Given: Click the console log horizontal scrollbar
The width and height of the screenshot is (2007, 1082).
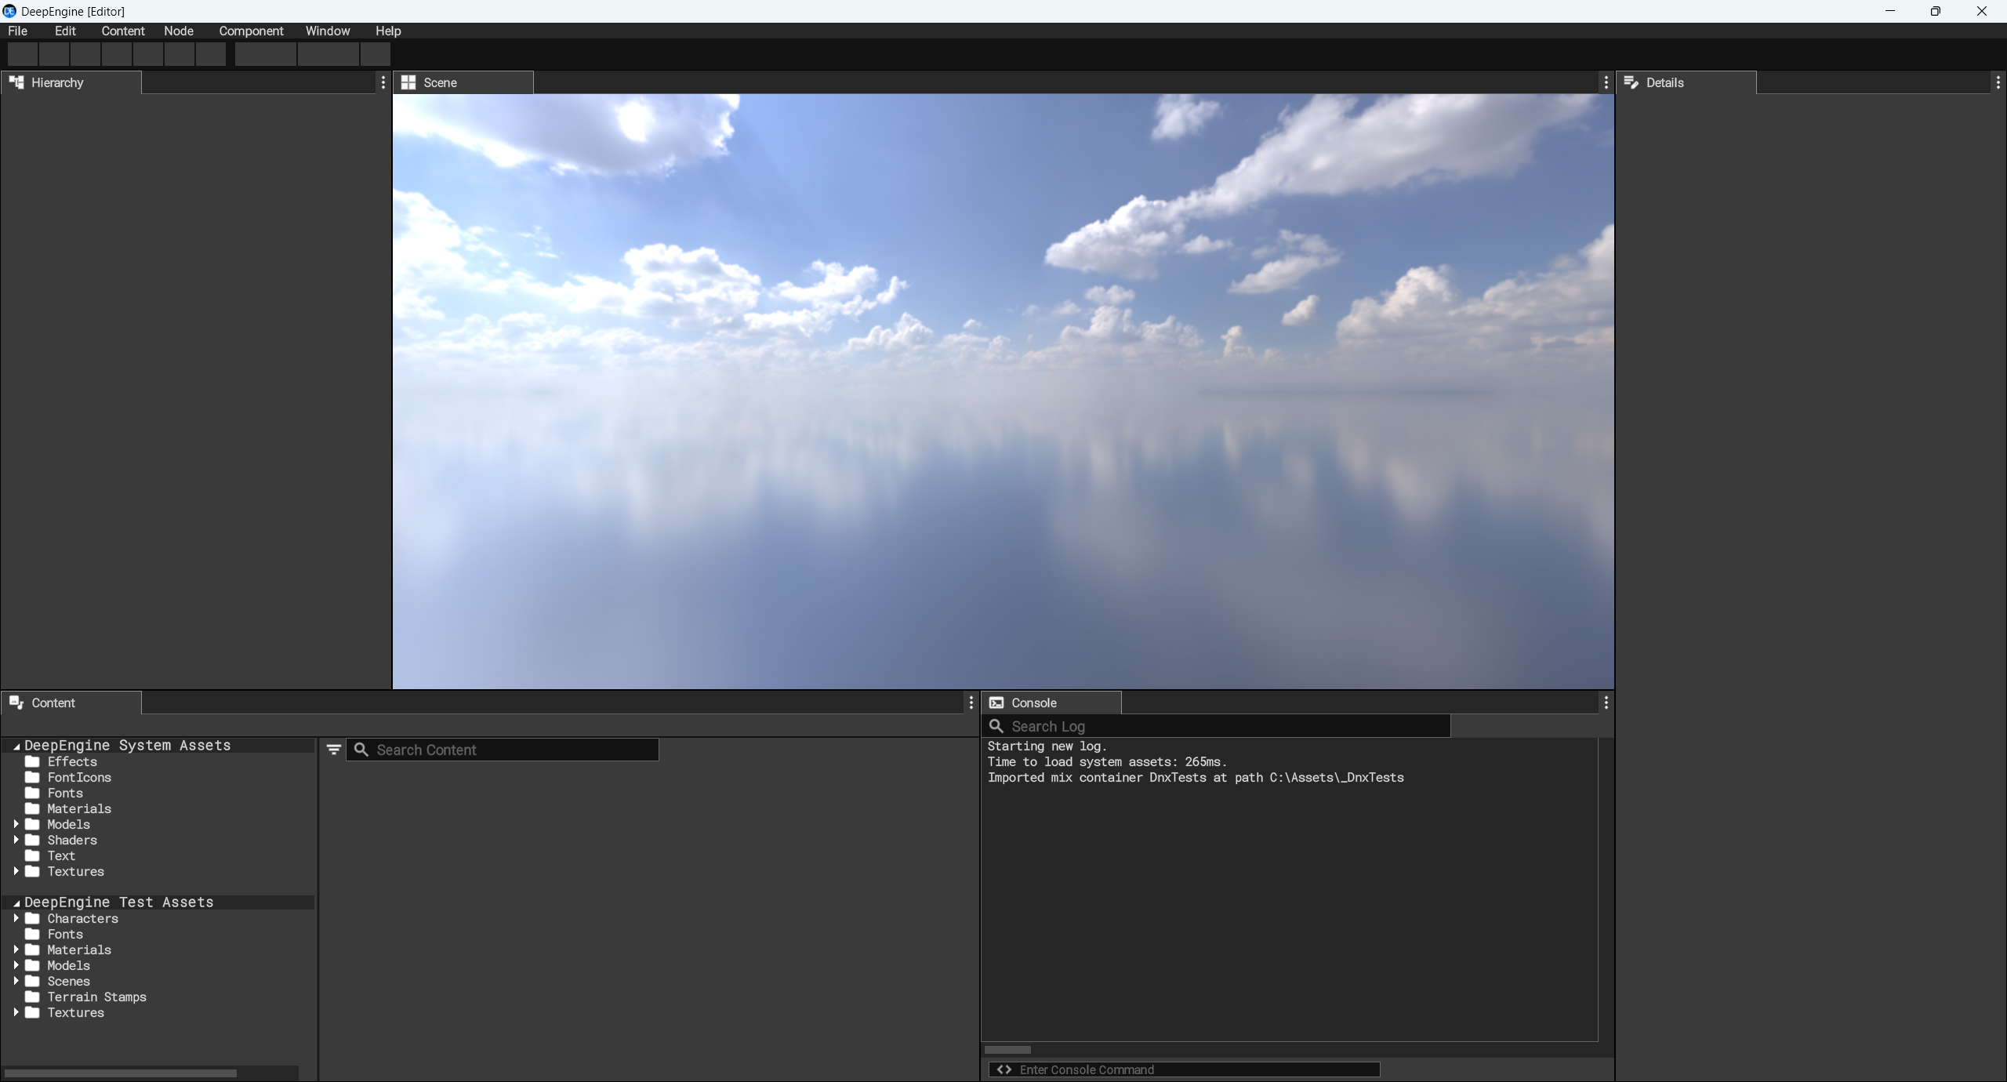Looking at the screenshot, I should pos(1007,1050).
